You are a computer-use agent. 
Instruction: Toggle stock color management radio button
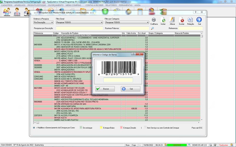(x=34, y=128)
